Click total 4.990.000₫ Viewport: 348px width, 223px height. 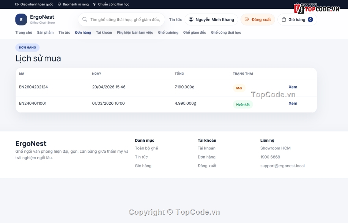(185, 103)
